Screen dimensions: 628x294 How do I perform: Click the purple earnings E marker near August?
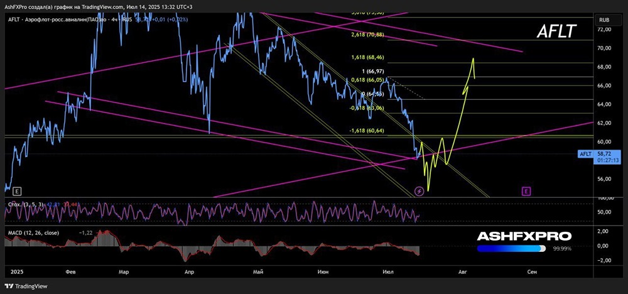click(x=526, y=190)
